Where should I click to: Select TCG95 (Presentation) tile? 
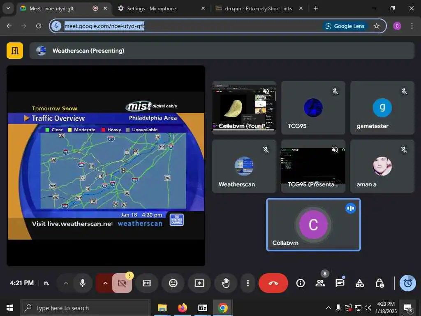(x=313, y=166)
